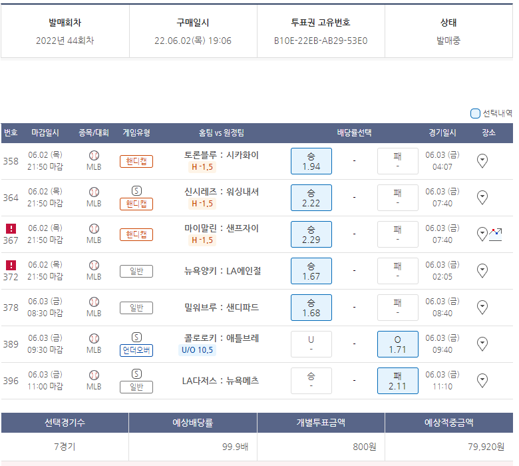This screenshot has width=519, height=466.
Task: Open venue location pin for match 367
Action: coord(482,234)
